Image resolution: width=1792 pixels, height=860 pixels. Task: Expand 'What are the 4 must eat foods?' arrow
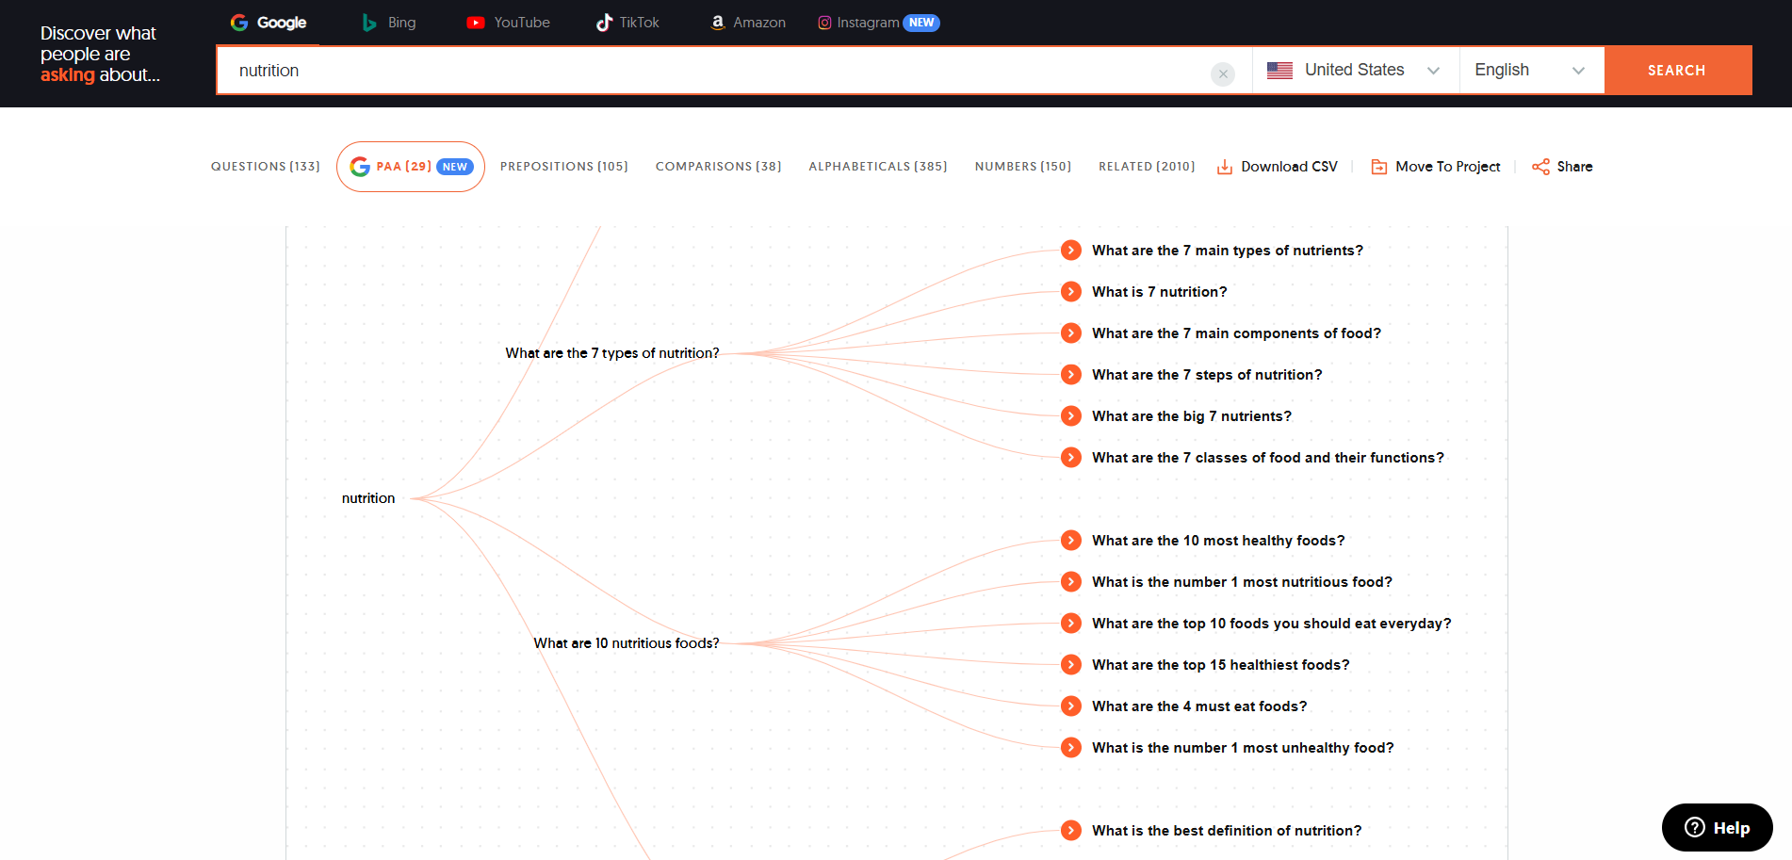1071,706
